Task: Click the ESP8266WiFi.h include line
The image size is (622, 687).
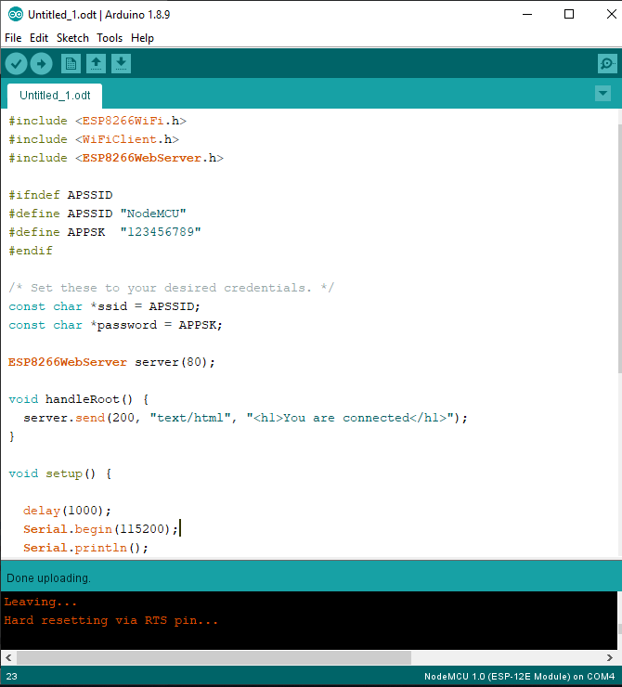Action: 97,121
